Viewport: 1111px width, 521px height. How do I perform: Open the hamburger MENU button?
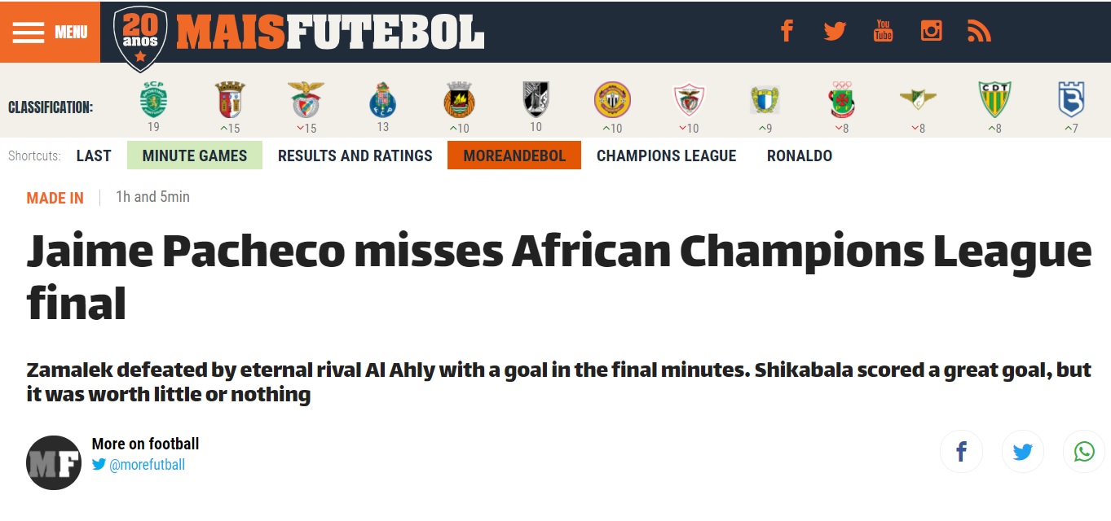point(50,32)
